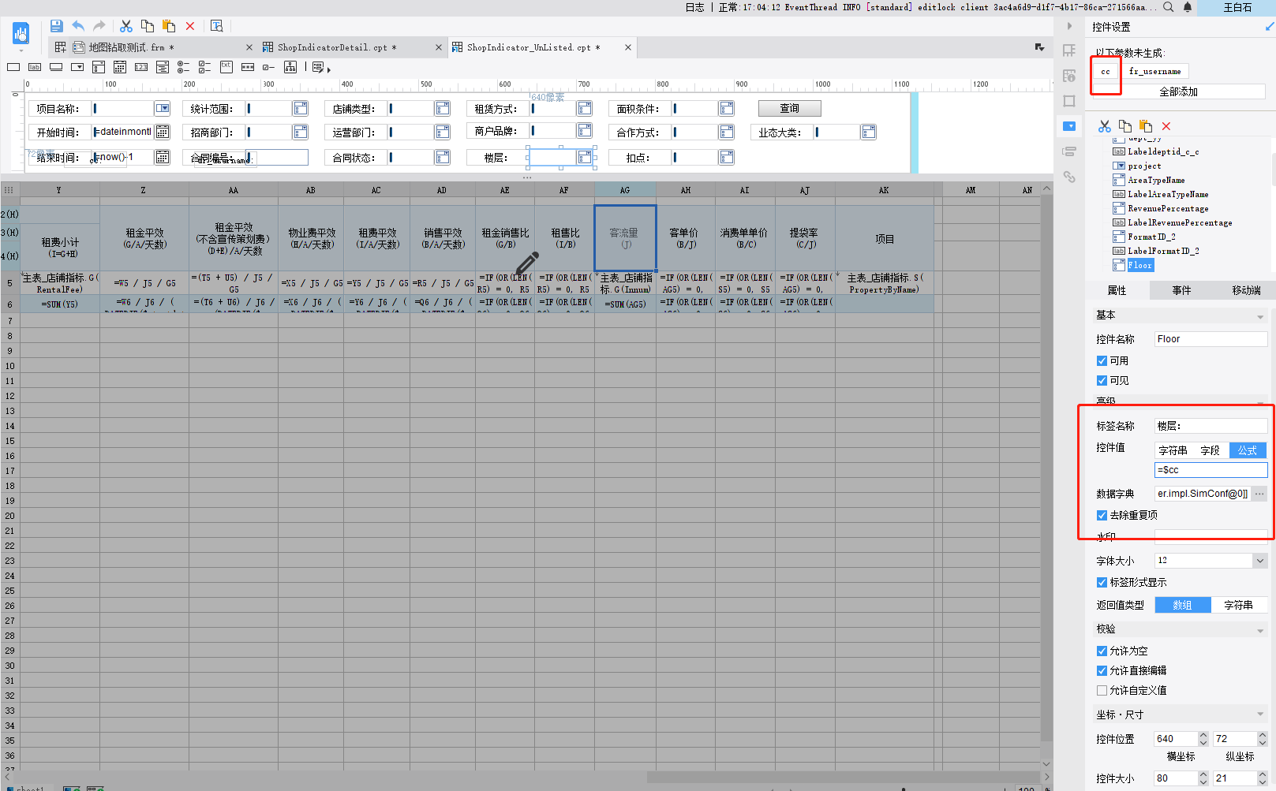
Task: Paste widget using panel paste icon
Action: click(1146, 126)
